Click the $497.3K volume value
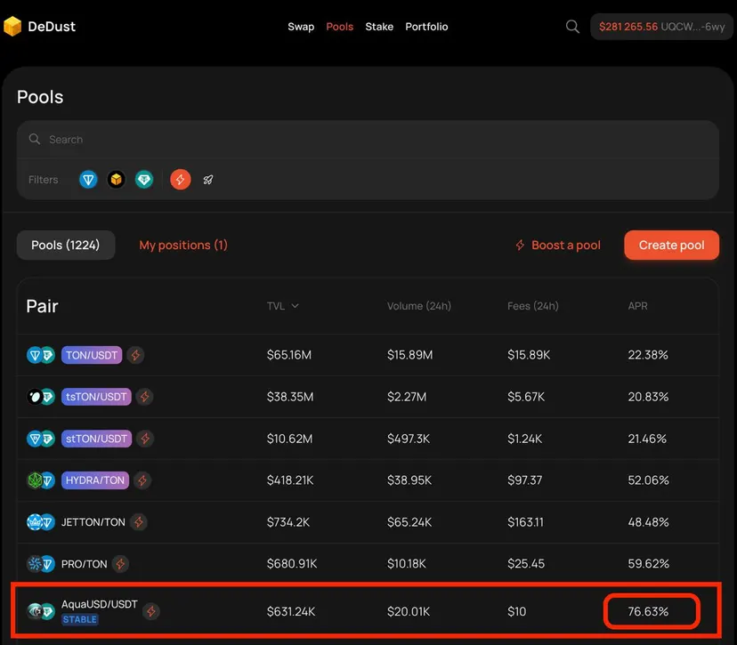This screenshot has width=737, height=645. click(408, 439)
